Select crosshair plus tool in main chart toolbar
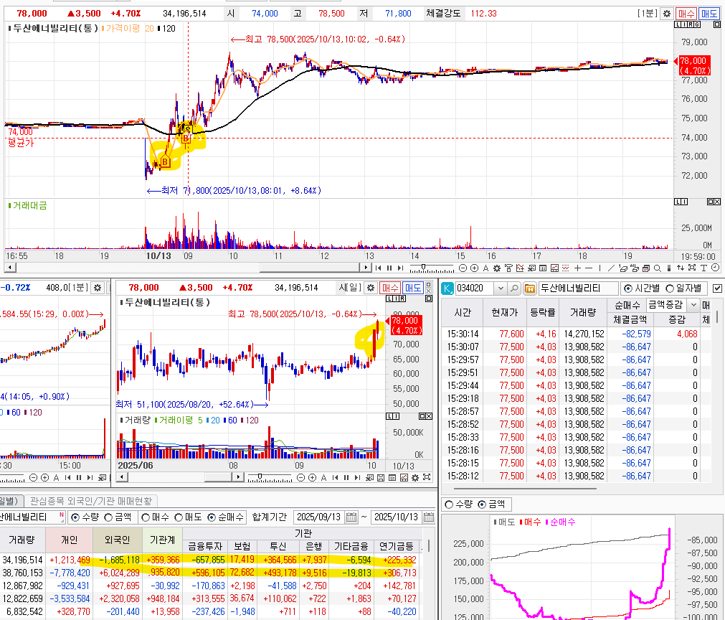This screenshot has width=725, height=620. click(x=577, y=268)
